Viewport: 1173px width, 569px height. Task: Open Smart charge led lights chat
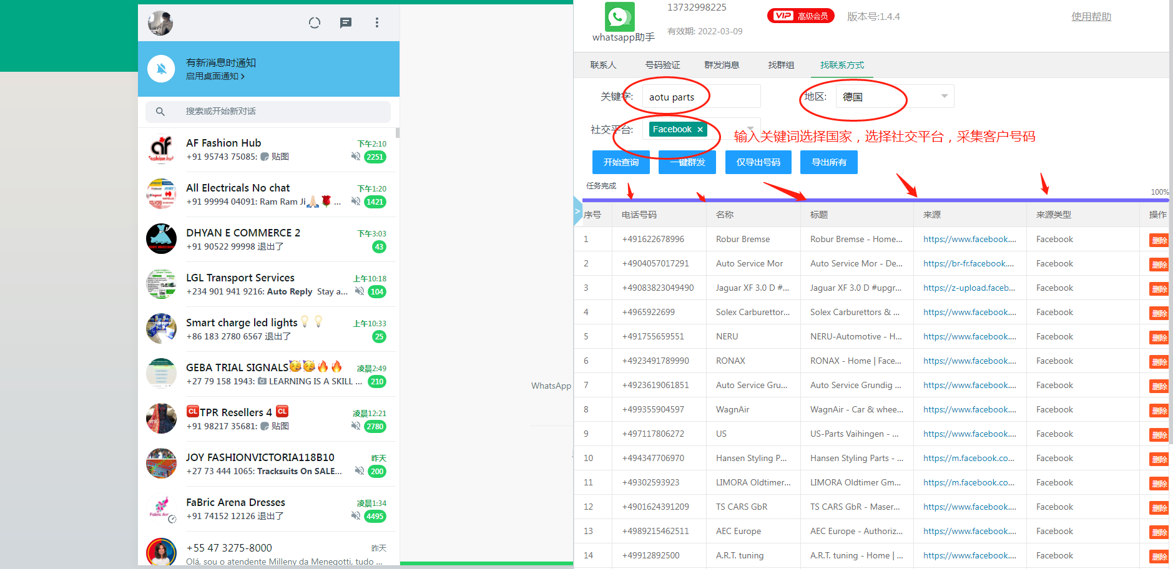pos(268,329)
